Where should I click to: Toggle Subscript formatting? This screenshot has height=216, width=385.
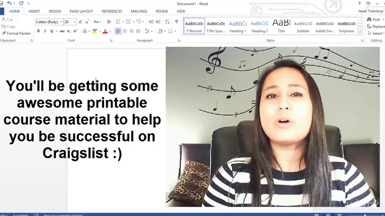pyautogui.click(x=69, y=31)
